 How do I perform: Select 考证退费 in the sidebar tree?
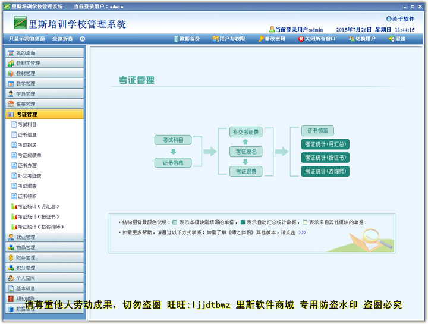click(x=24, y=186)
